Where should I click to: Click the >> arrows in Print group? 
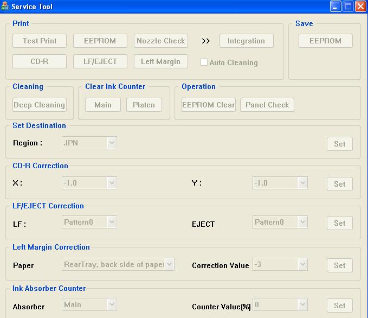205,41
